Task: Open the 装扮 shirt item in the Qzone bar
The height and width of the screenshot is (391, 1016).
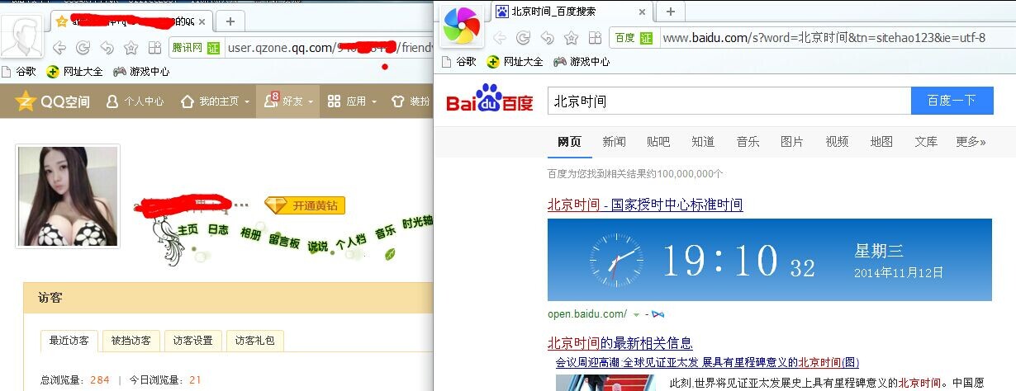Action: [x=411, y=101]
